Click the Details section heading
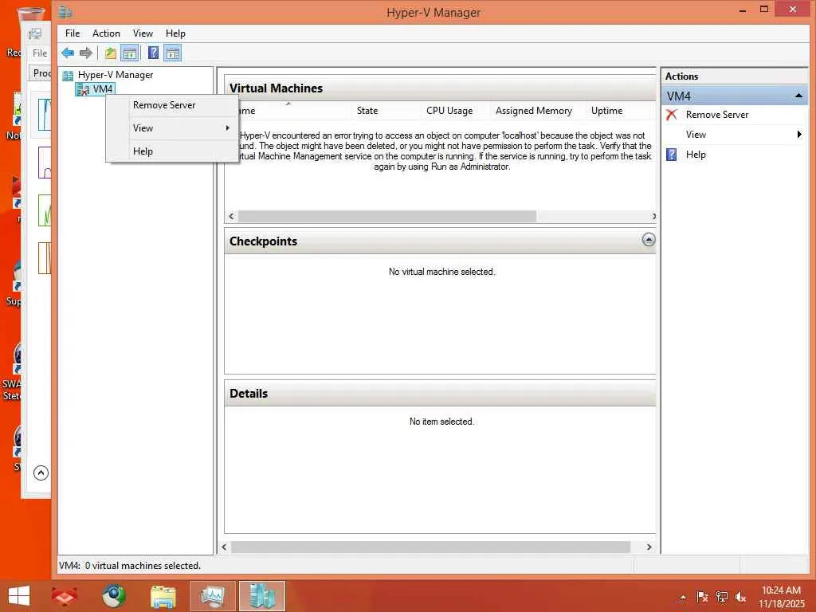The image size is (816, 612). 249,394
